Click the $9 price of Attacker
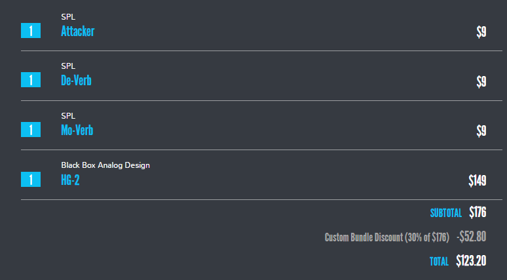This screenshot has height=280, width=507. point(481,31)
